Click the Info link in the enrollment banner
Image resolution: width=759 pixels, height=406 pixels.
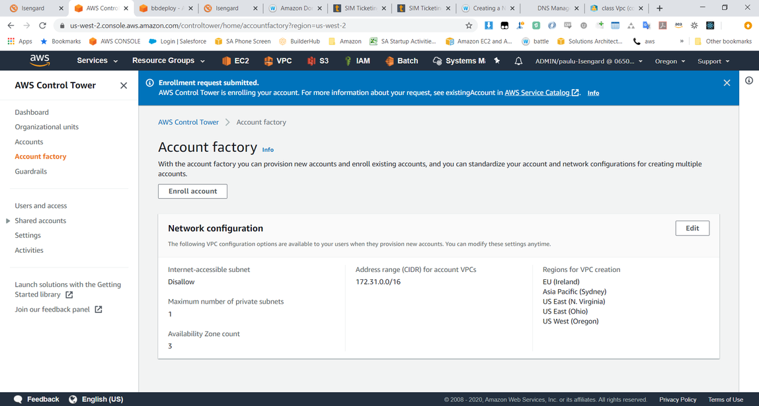pyautogui.click(x=594, y=93)
